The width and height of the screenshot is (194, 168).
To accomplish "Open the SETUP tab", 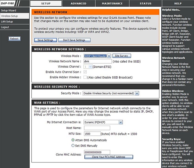I will [x=46, y=4].
